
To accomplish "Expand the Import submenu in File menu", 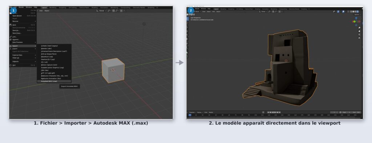I will coord(23,46).
